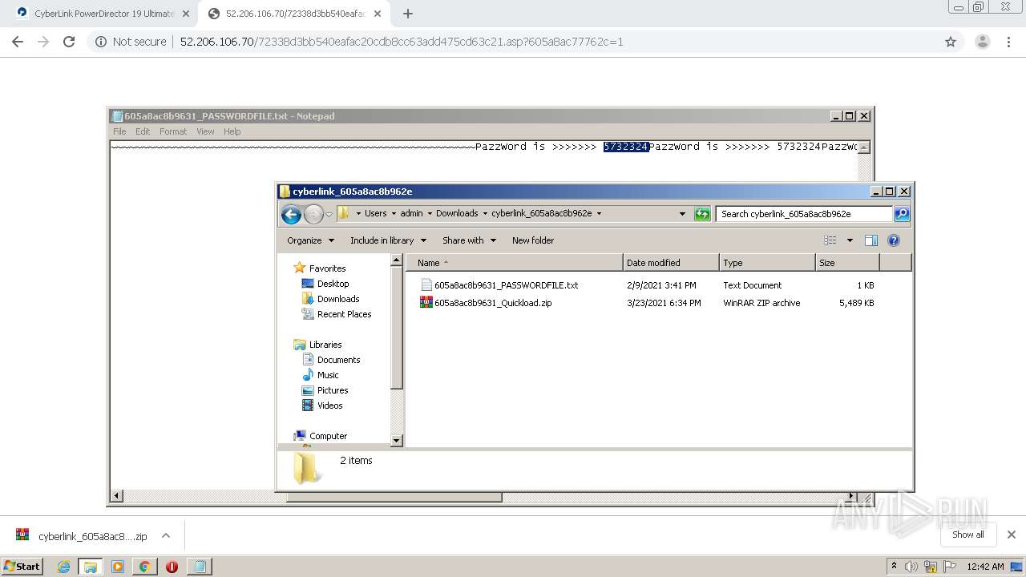Open the Format menu in Notepad
The height and width of the screenshot is (577, 1026).
coord(173,131)
